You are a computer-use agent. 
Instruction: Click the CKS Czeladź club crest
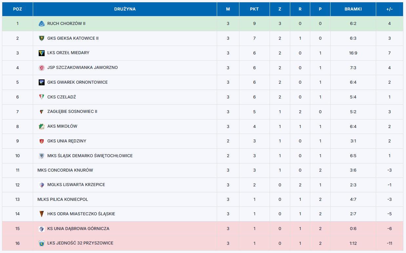41,97
